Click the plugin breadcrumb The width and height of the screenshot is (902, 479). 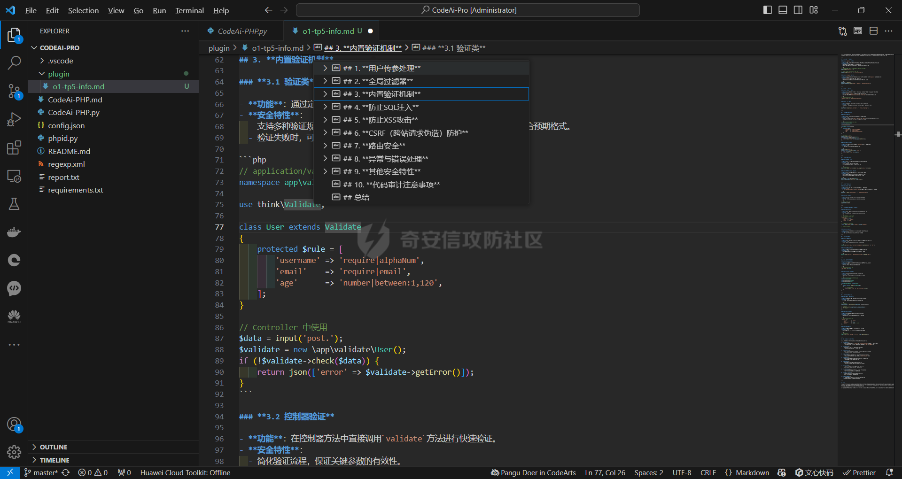pyautogui.click(x=219, y=48)
